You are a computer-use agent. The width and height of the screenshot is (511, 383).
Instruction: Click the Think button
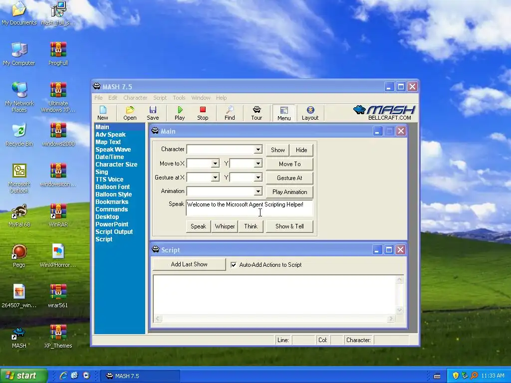coord(251,226)
